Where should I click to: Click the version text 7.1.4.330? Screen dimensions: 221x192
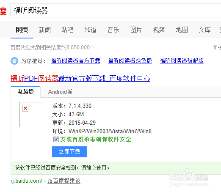click(x=80, y=106)
